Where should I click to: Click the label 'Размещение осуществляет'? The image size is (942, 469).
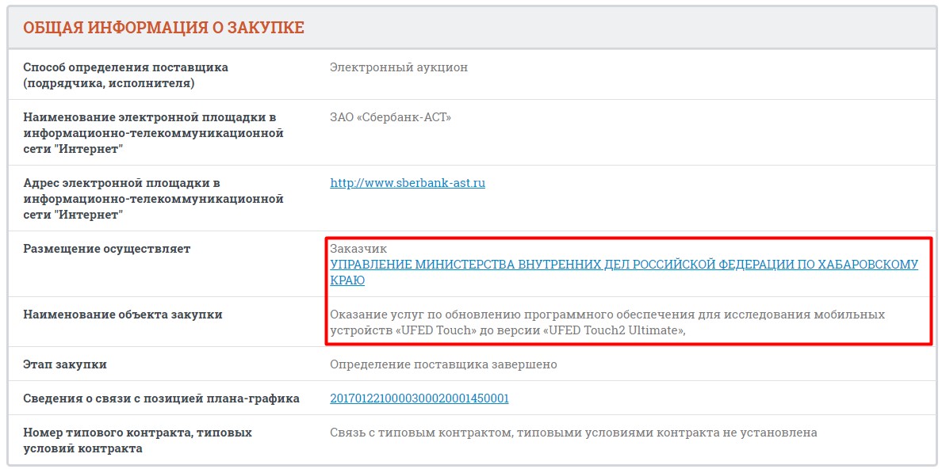point(107,249)
